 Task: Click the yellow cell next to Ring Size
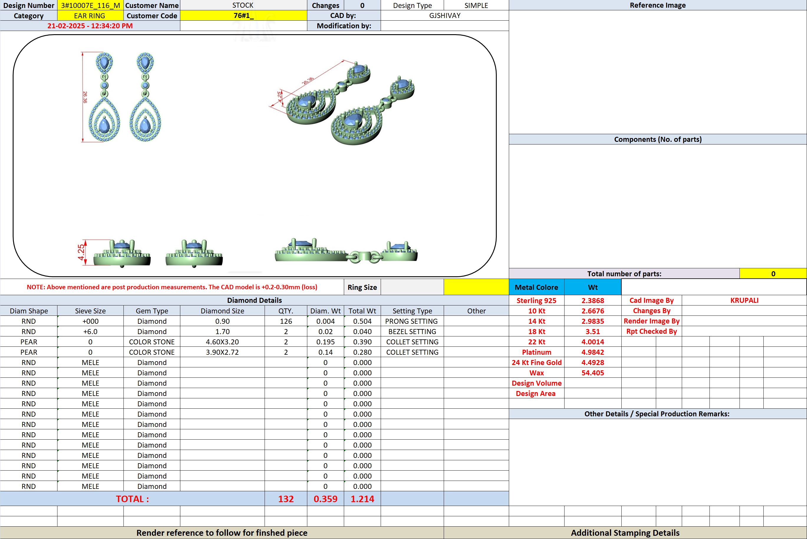[476, 287]
